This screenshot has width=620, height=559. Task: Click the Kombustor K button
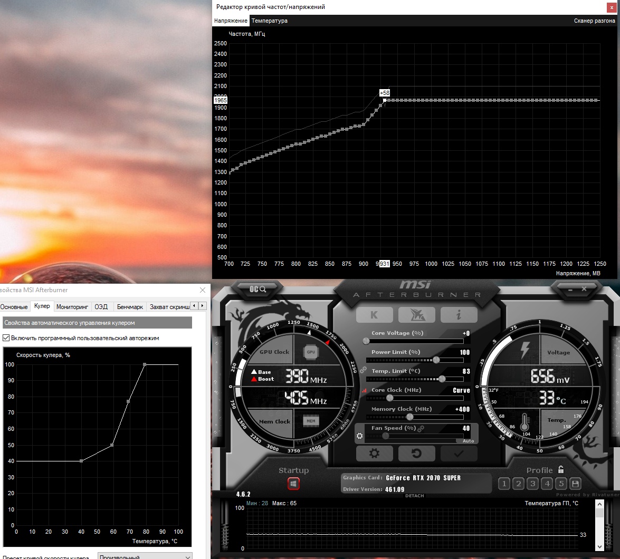374,315
